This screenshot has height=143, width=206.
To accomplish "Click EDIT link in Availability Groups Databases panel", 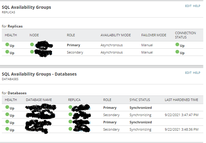I will coord(188,73).
